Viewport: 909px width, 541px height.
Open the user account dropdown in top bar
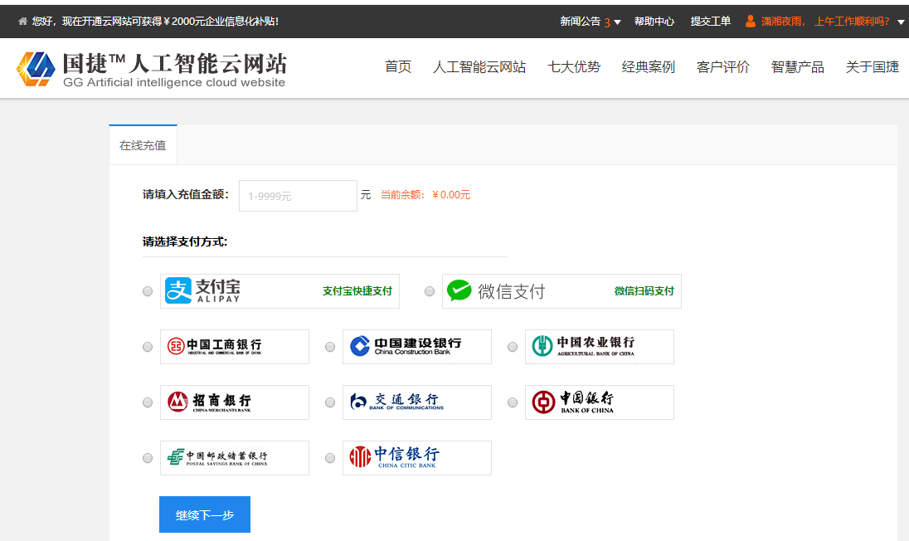tap(901, 22)
